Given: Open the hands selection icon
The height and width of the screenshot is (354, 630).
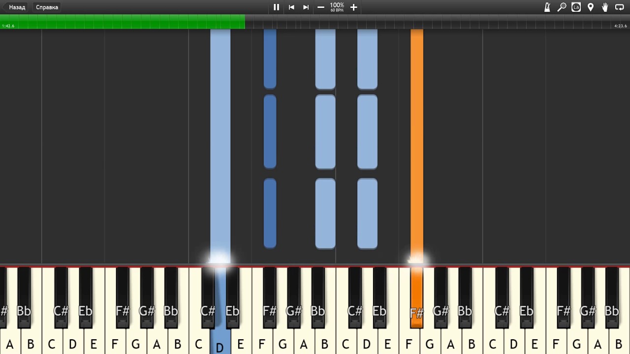Looking at the screenshot, I should [x=605, y=7].
